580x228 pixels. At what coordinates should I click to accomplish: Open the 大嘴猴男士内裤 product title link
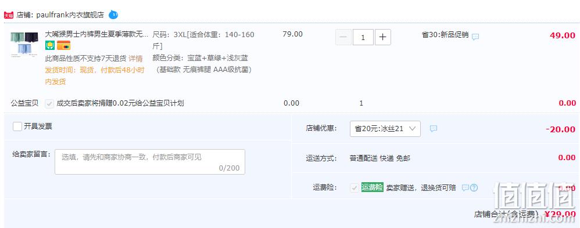click(96, 34)
